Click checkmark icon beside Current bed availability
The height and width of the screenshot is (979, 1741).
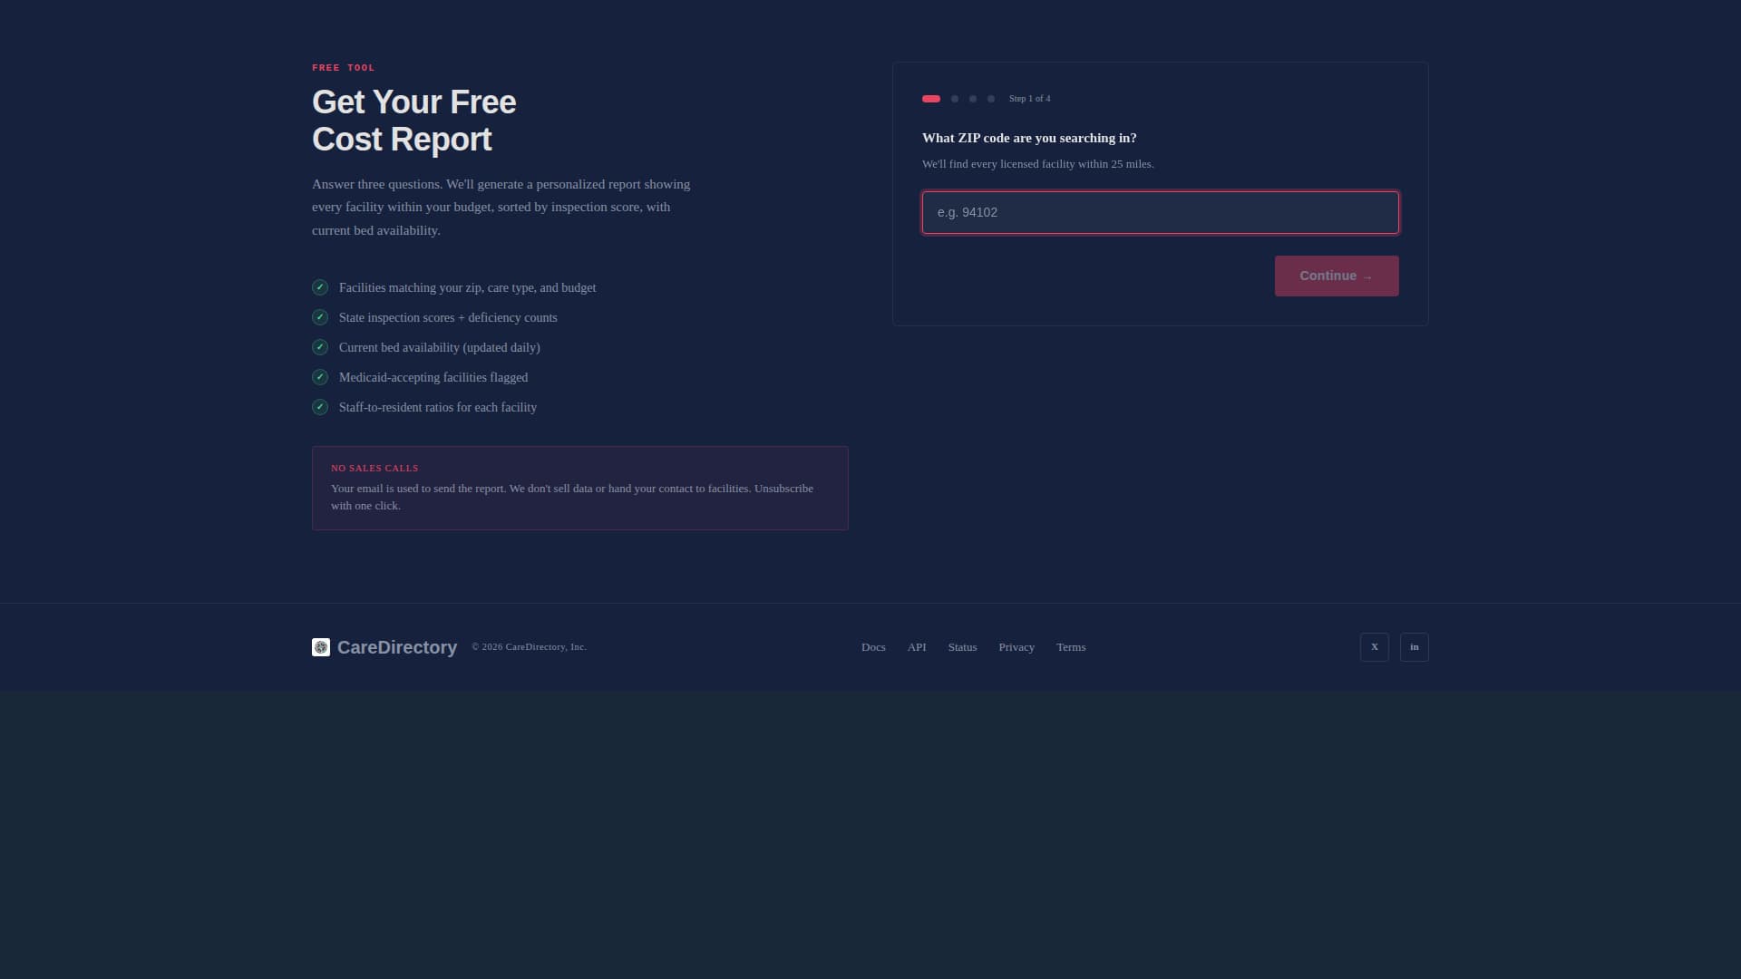tap(320, 347)
